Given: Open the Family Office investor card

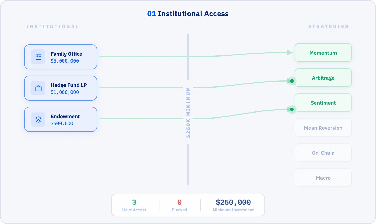Looking at the screenshot, I should click(61, 57).
